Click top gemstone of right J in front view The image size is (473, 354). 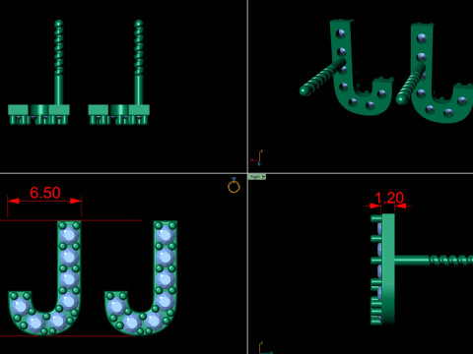165,234
